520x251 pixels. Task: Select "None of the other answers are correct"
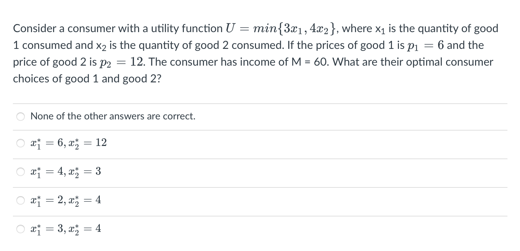point(112,116)
